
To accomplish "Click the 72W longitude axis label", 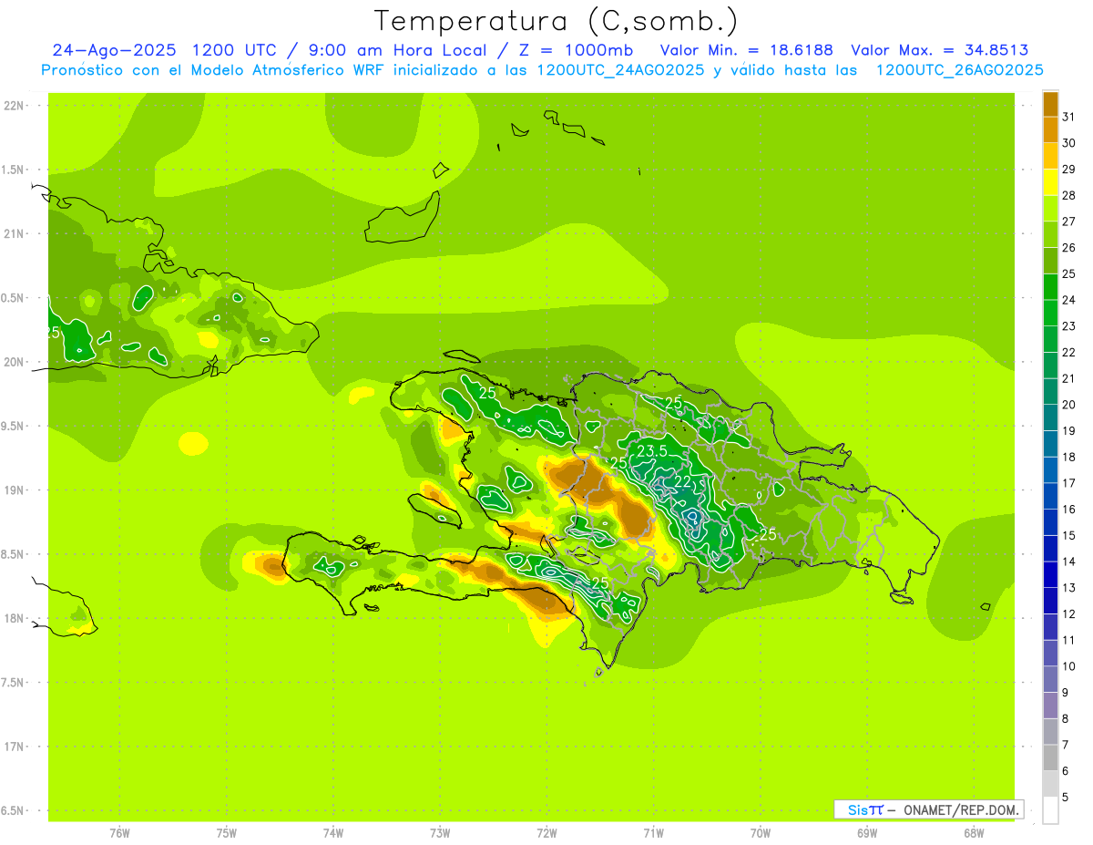I will coord(546,833).
